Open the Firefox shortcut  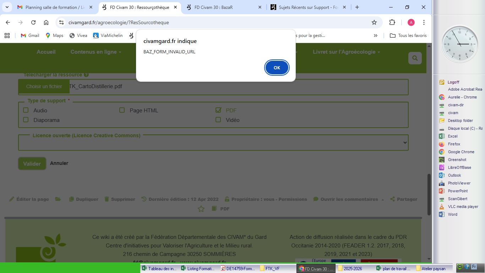pyautogui.click(x=453, y=144)
